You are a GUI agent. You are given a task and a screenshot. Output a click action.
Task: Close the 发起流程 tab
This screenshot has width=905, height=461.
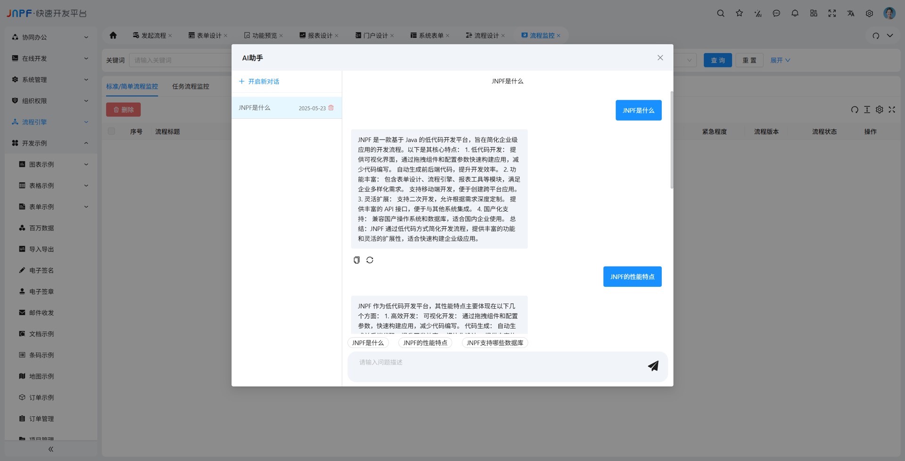coord(170,36)
